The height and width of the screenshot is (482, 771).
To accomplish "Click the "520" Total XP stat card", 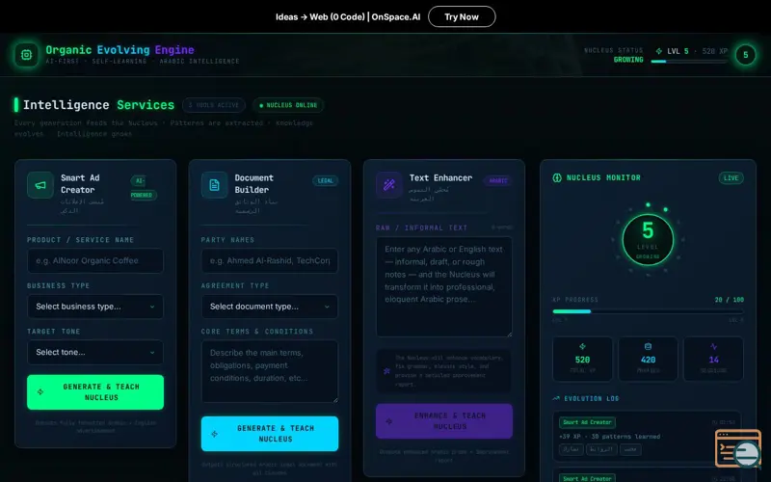I will pos(583,359).
